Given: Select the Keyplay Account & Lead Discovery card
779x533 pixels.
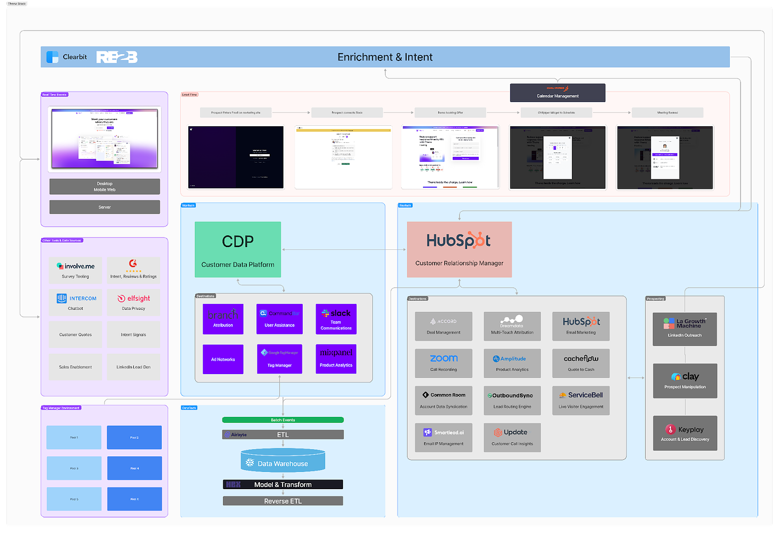Looking at the screenshot, I should 685,433.
